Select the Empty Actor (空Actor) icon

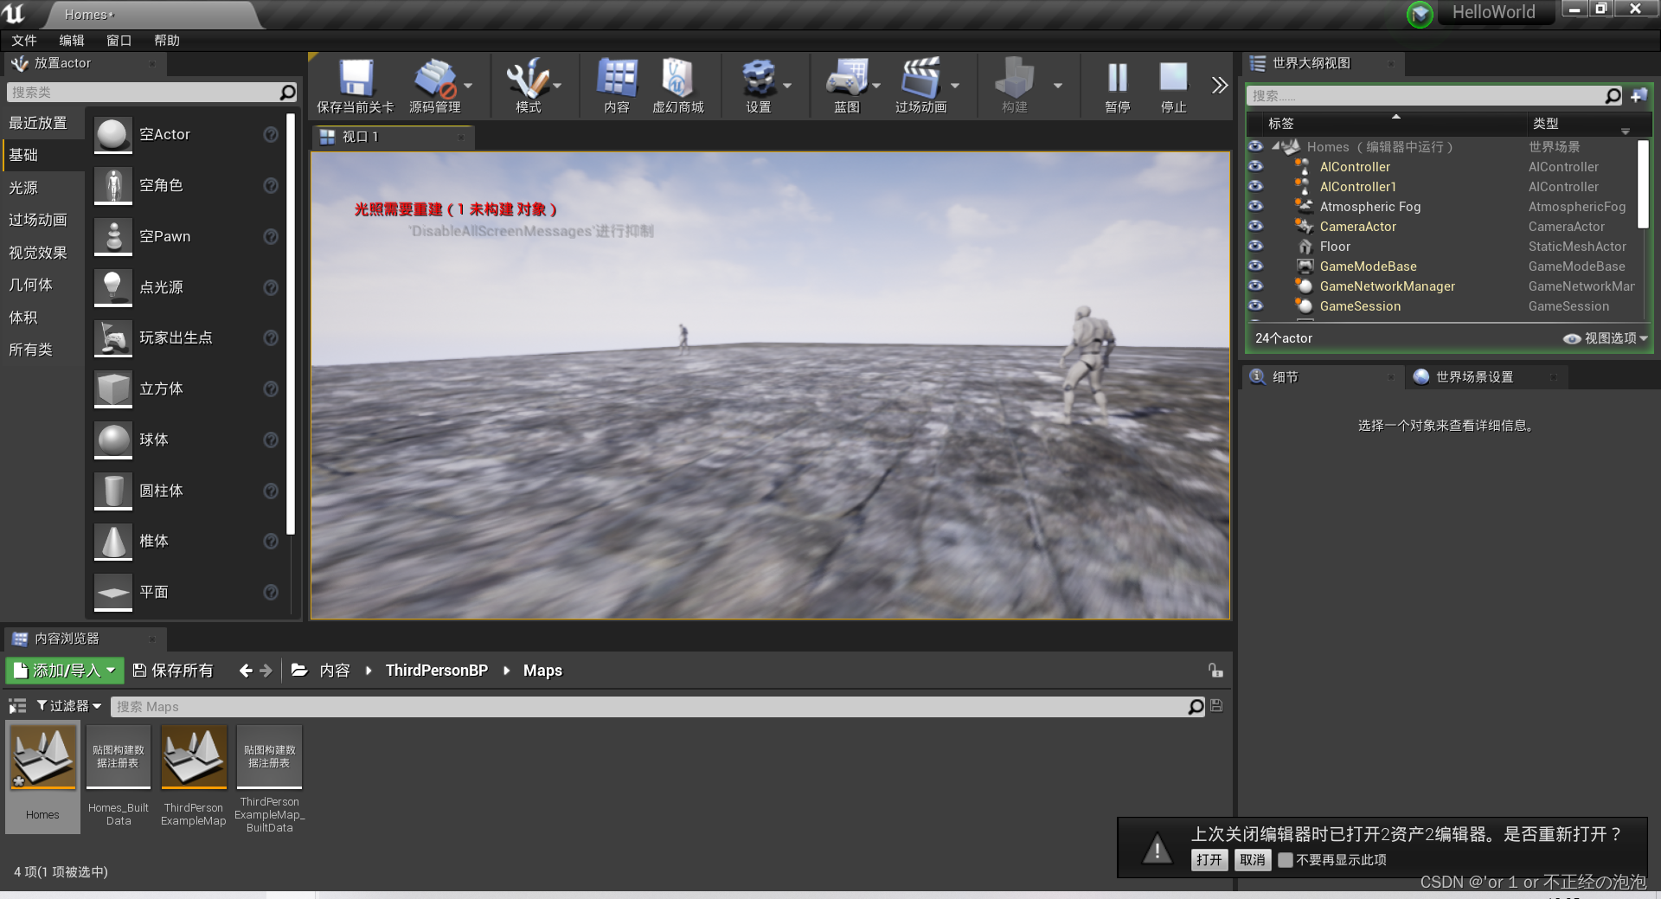113,135
